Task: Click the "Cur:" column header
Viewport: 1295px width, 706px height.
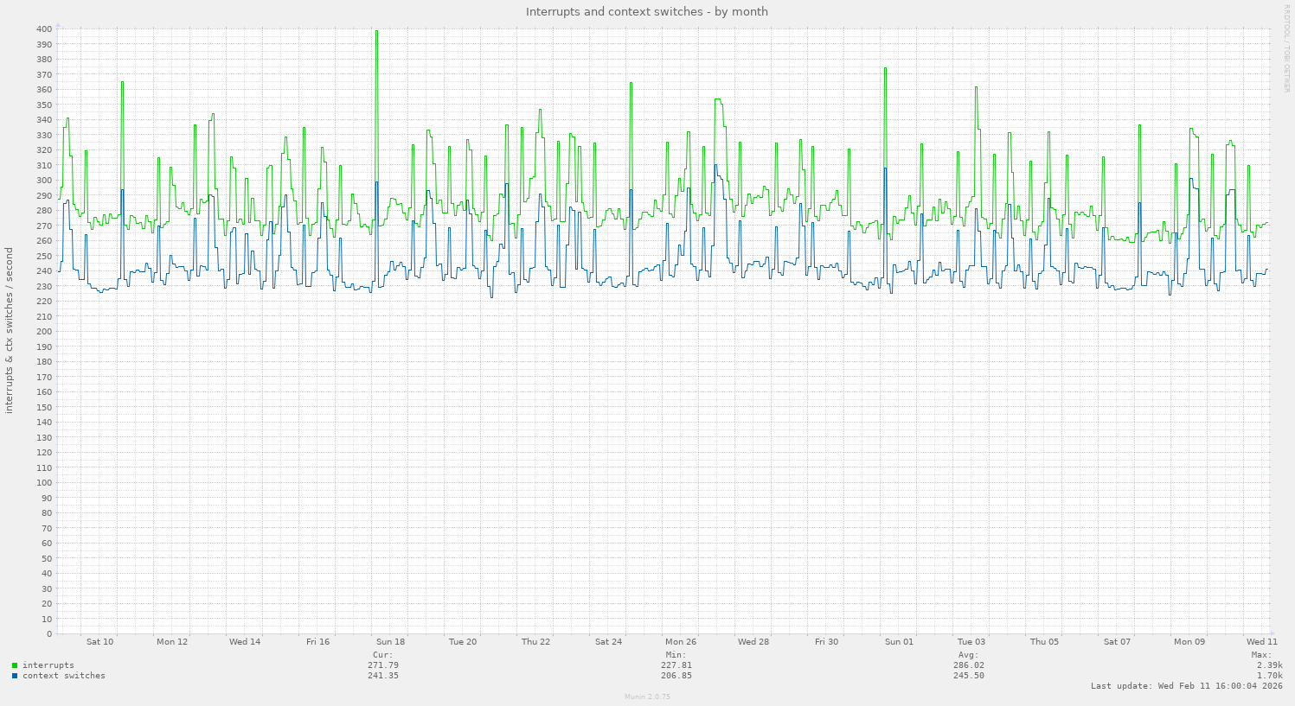Action: click(x=383, y=655)
